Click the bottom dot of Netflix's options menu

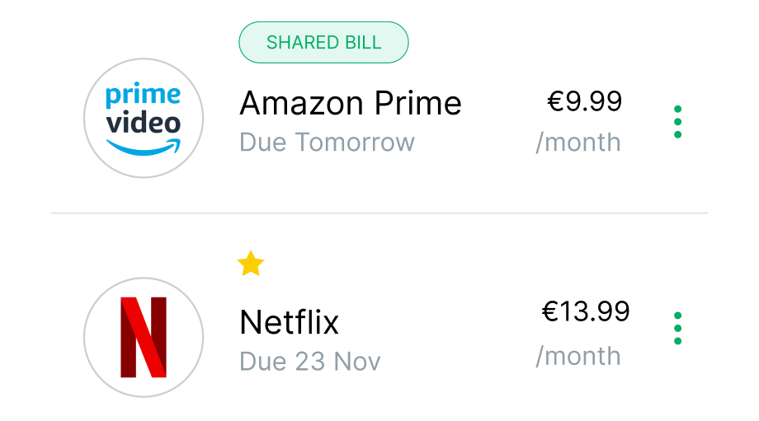[677, 341]
